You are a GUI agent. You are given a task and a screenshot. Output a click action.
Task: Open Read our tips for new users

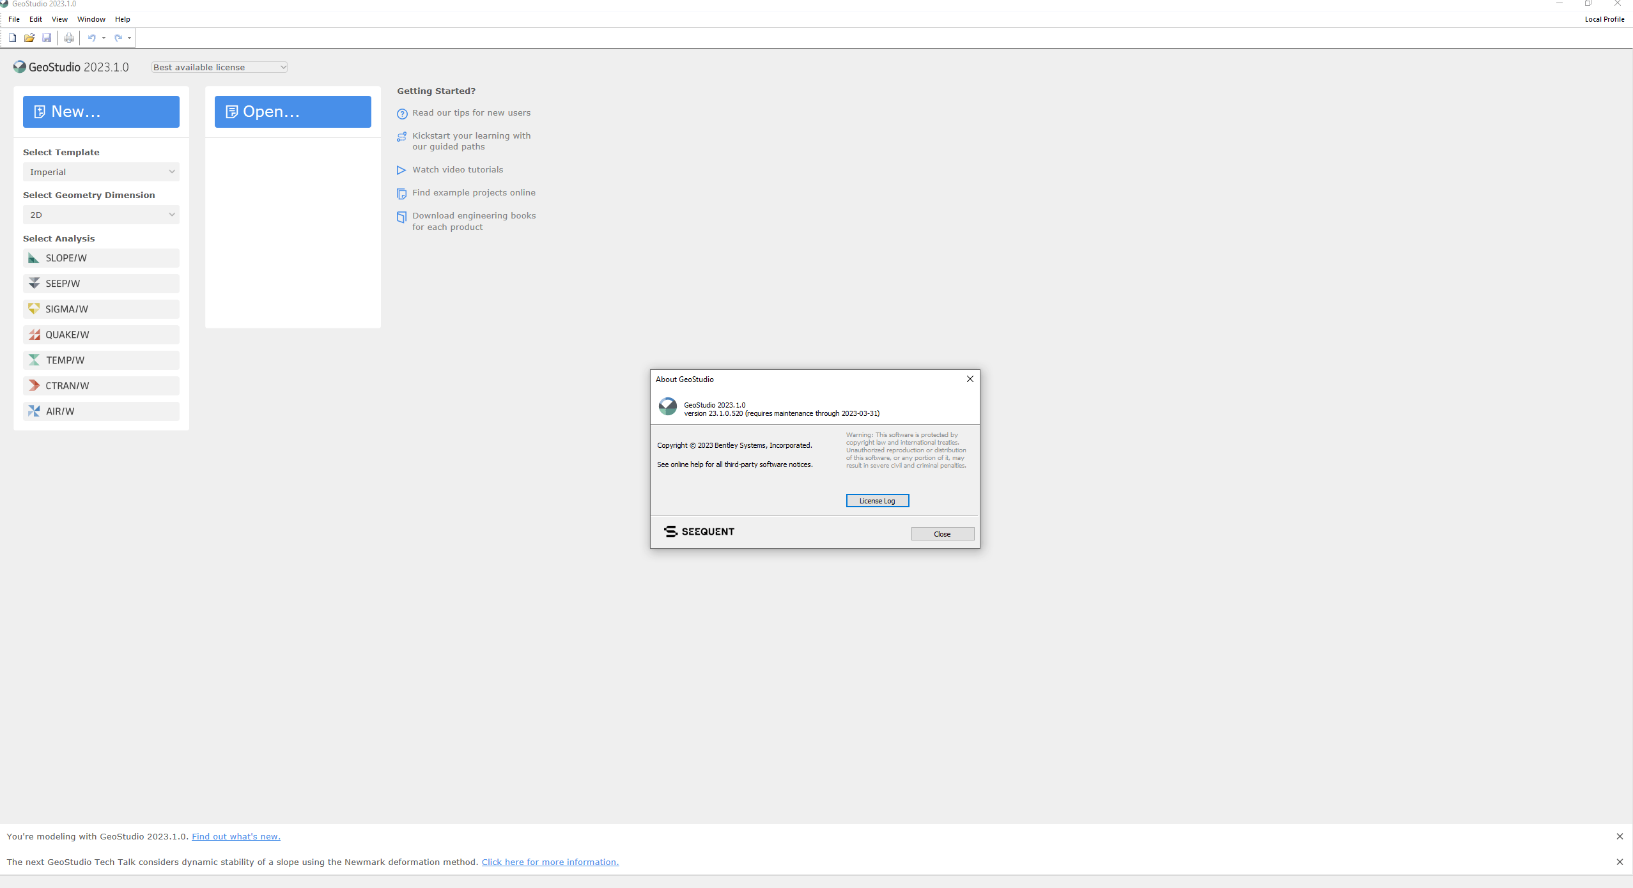pos(471,113)
